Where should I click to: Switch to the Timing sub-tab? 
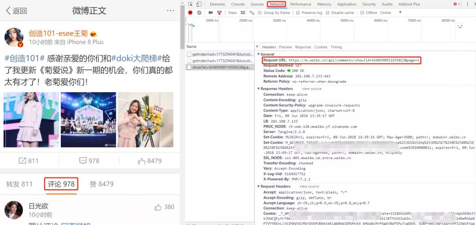pyautogui.click(x=336, y=47)
